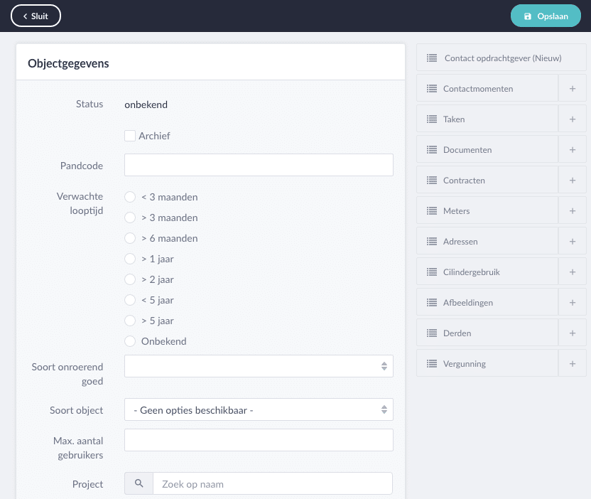Click the Project search field
Screen dimensions: 591x499
pos(273,483)
